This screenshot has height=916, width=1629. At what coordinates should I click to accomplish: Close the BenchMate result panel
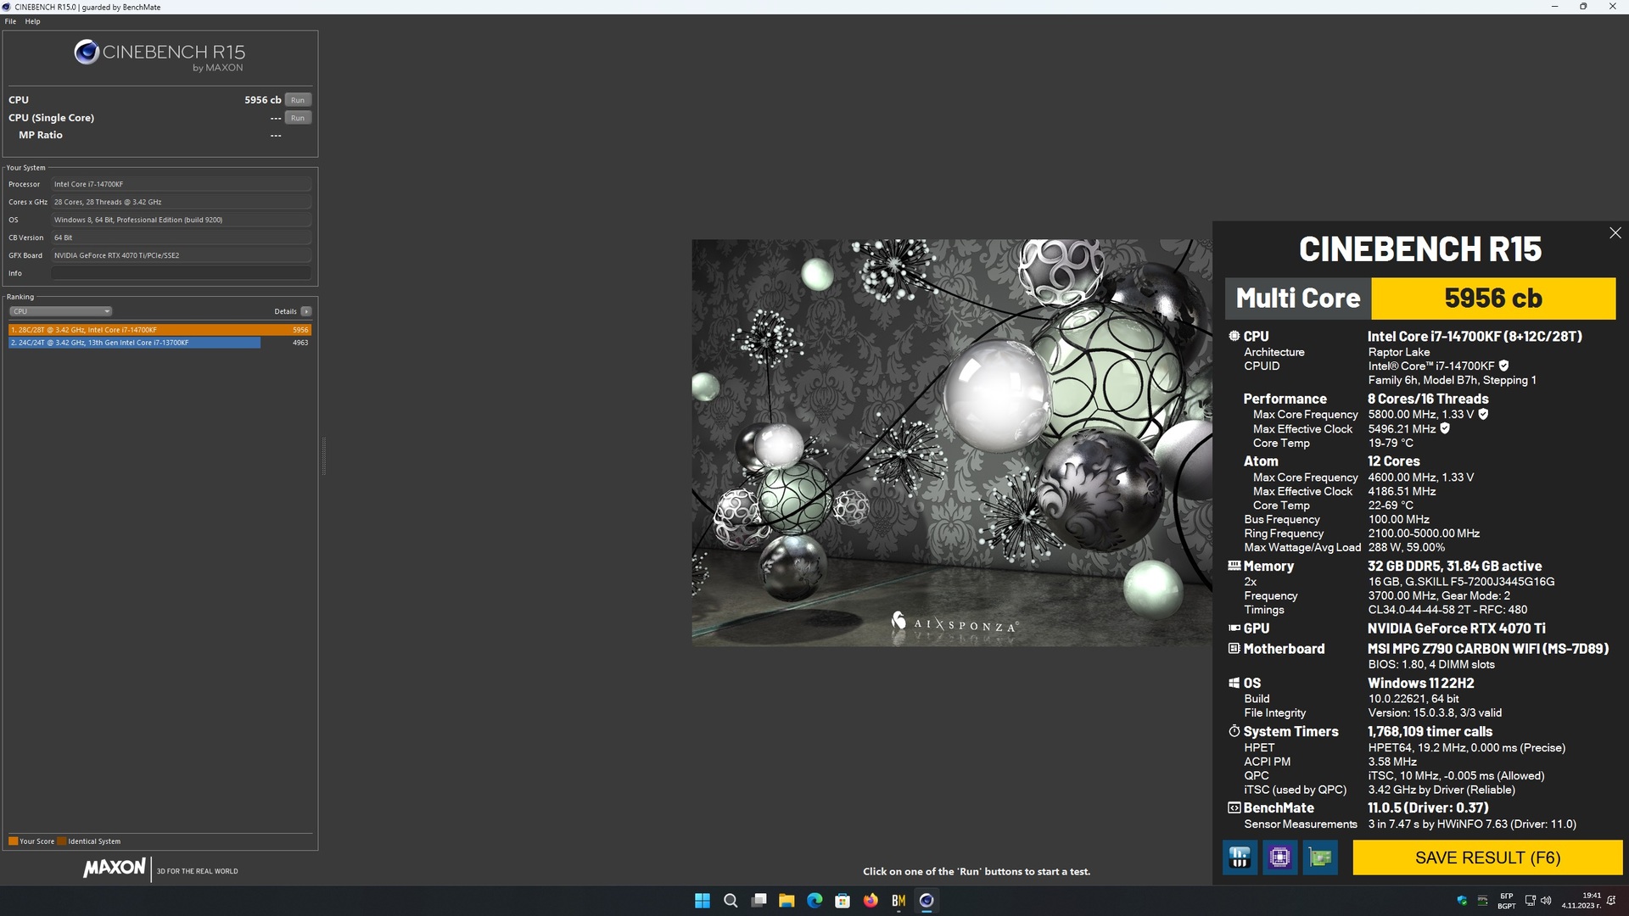[1615, 232]
